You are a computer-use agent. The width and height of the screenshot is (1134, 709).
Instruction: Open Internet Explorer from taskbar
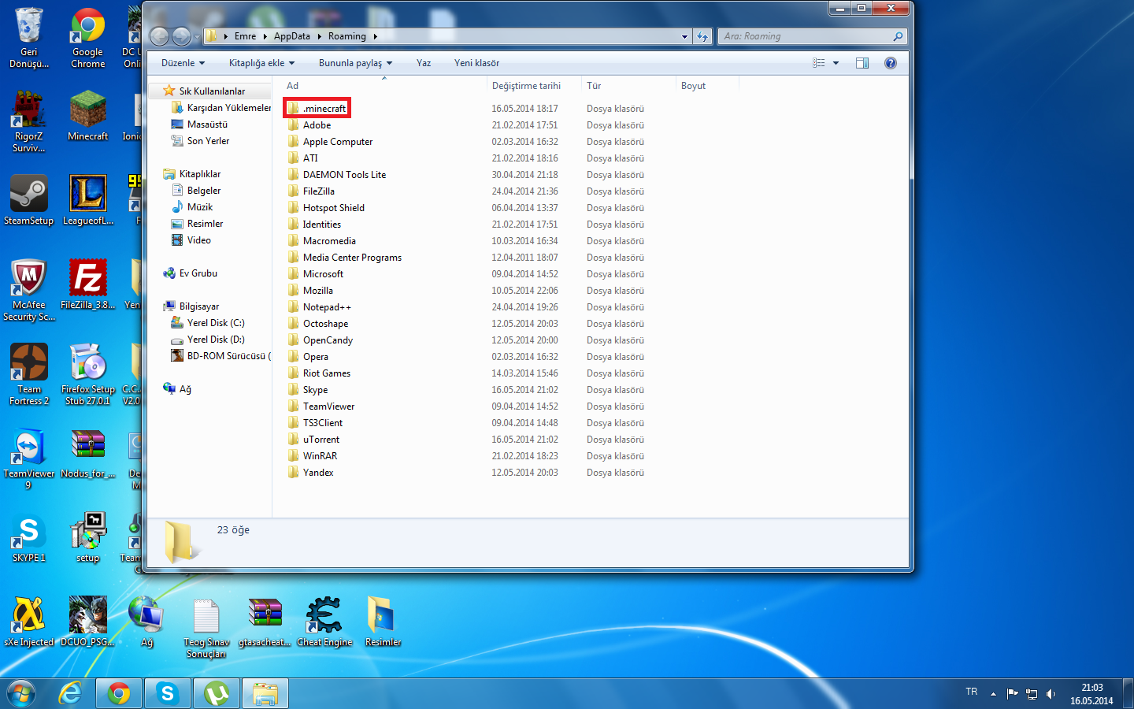[x=71, y=693]
